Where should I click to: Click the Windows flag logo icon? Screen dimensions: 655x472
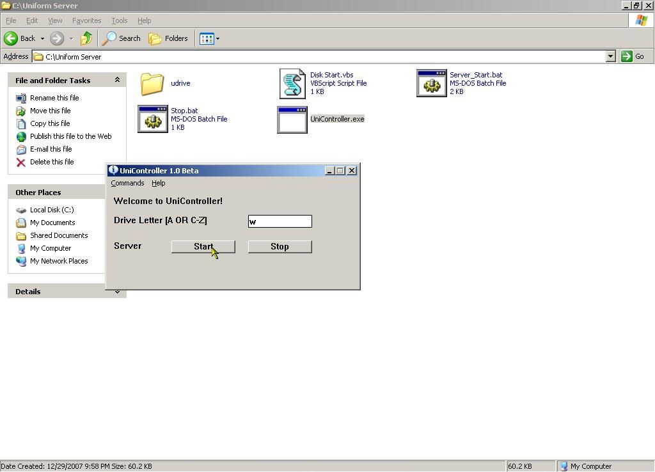tap(641, 20)
